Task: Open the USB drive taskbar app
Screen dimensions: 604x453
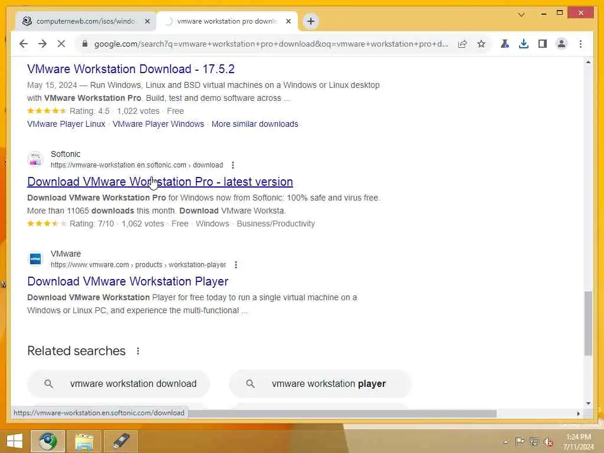Action: click(121, 441)
